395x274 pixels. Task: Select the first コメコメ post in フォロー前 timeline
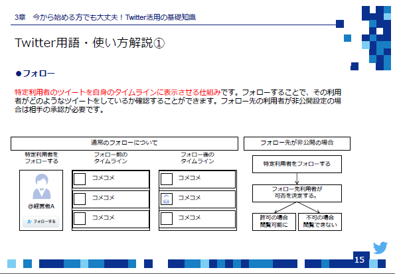(111, 179)
